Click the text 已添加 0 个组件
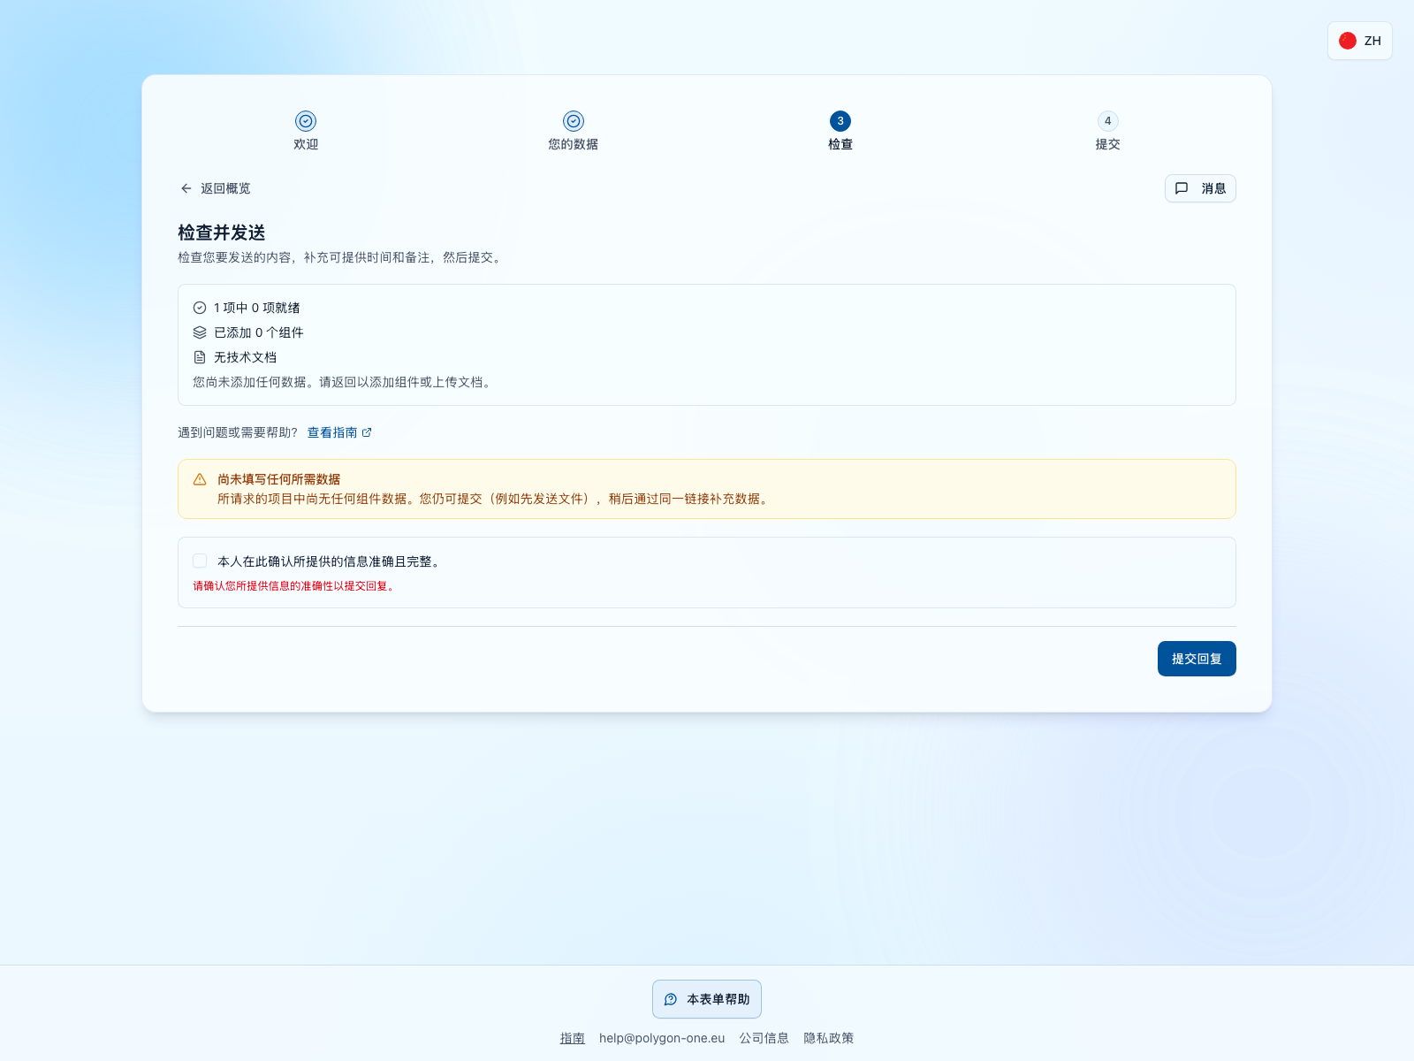Viewport: 1414px width, 1061px height. tap(259, 332)
